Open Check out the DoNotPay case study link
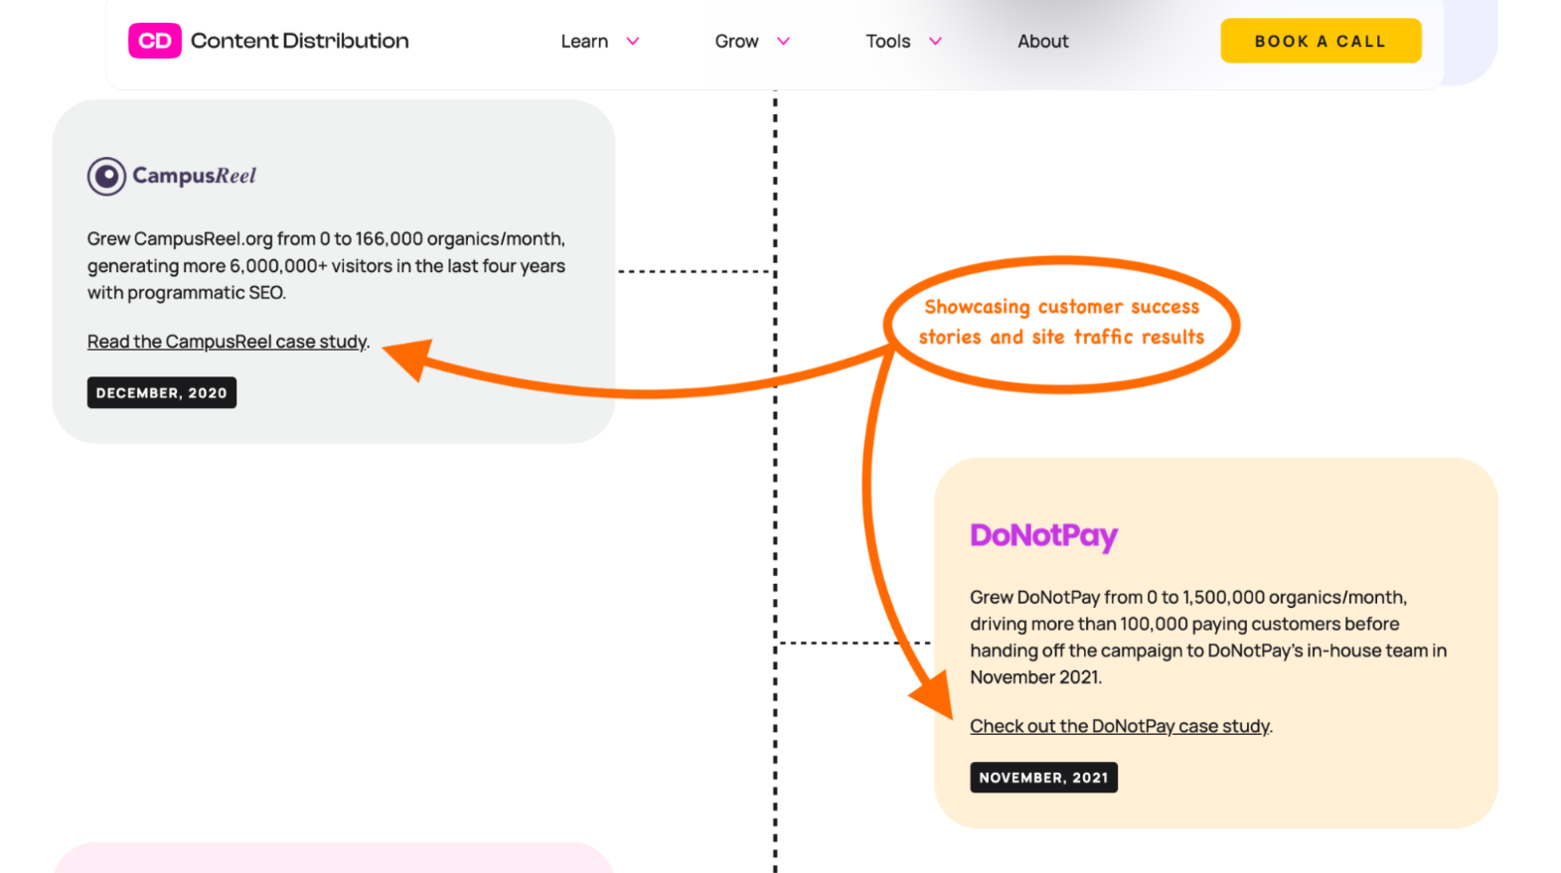The height and width of the screenshot is (873, 1561). (x=1120, y=726)
